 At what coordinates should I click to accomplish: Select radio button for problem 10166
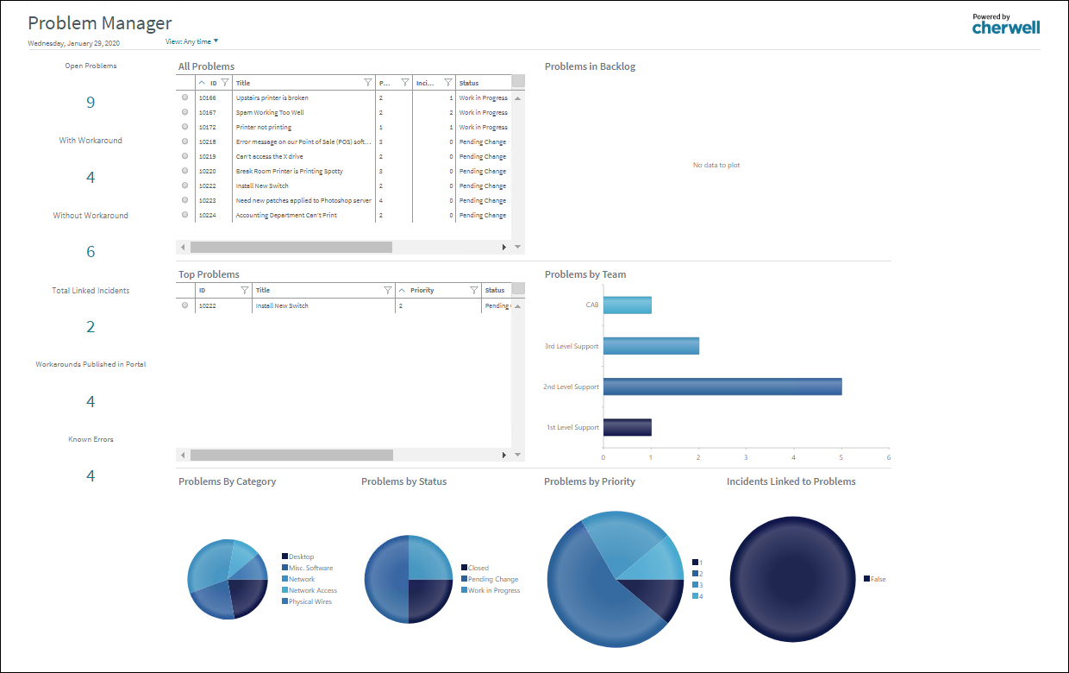[x=185, y=97]
